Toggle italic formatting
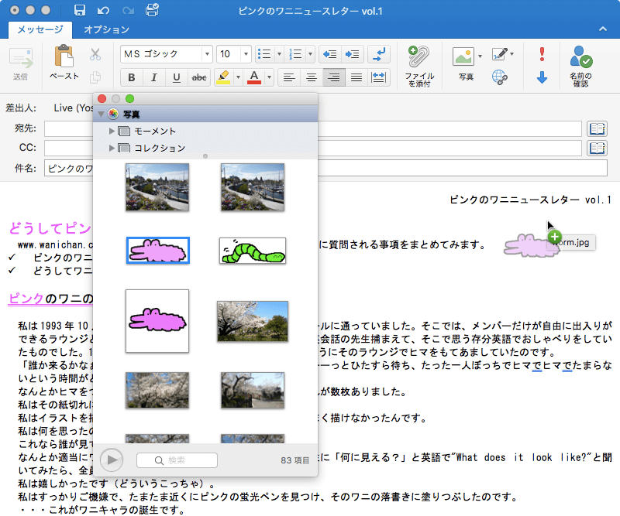This screenshot has width=620, height=516. coord(153,77)
